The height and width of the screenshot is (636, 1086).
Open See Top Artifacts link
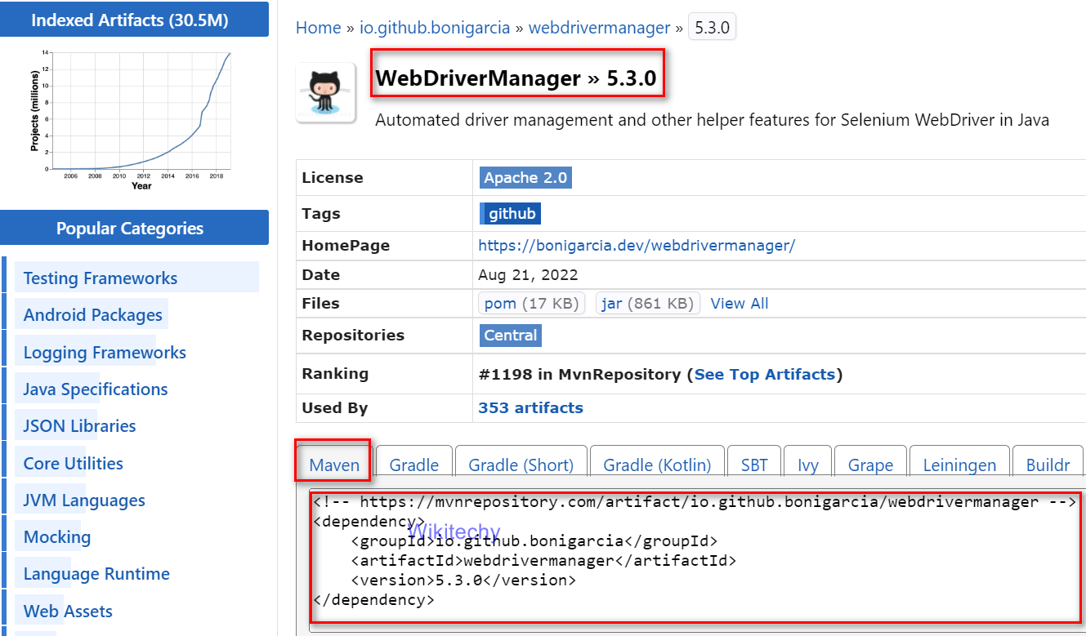[x=764, y=374]
